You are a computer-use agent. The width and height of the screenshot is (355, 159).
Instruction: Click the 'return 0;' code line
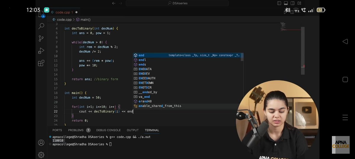80,120
